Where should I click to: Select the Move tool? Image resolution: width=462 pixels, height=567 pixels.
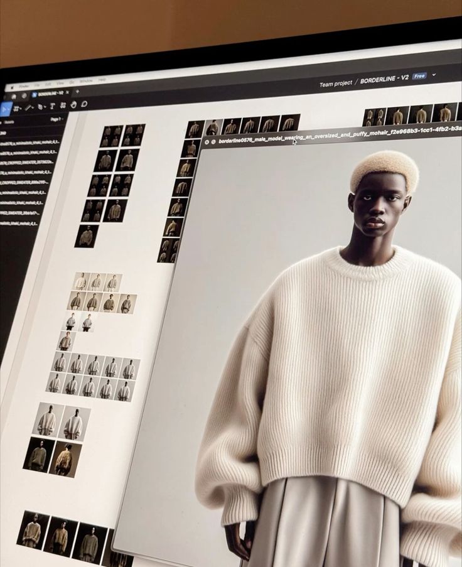coord(5,109)
